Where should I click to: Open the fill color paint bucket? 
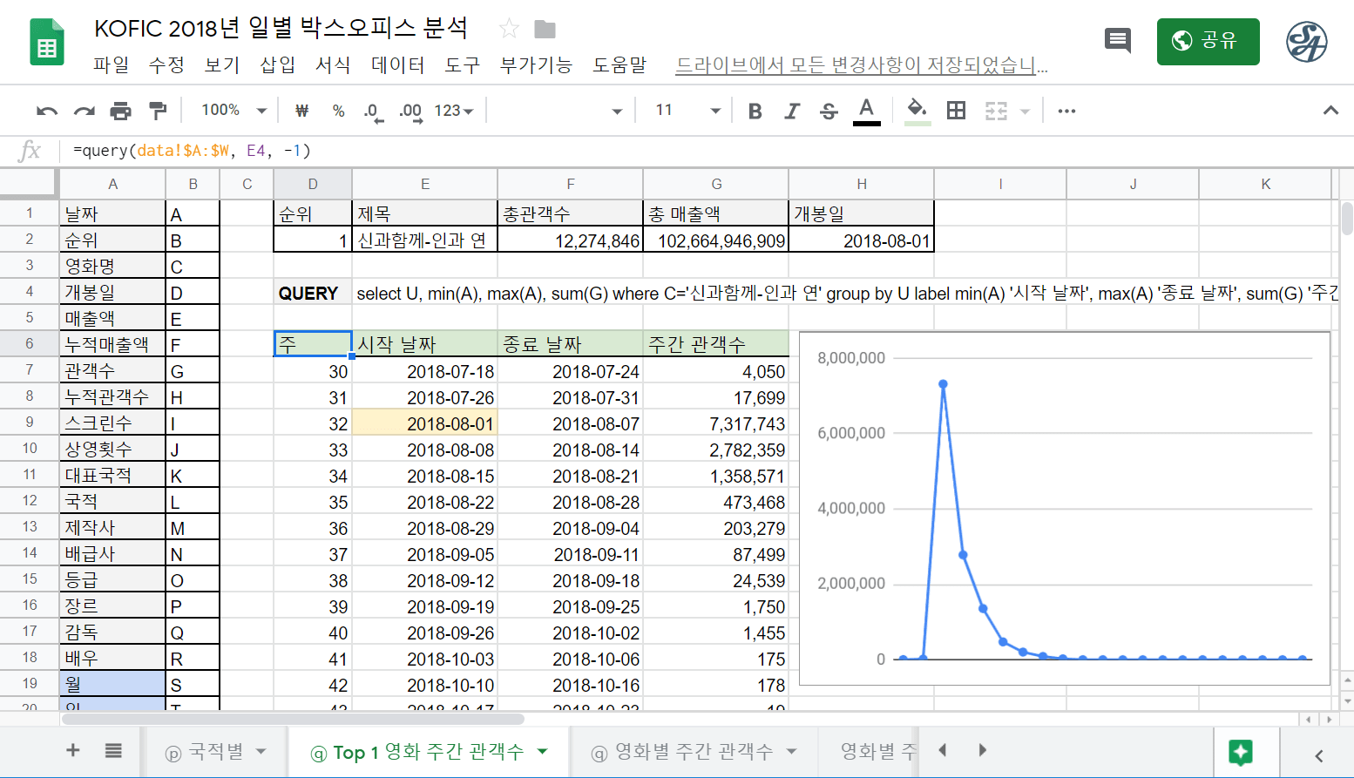point(917,111)
